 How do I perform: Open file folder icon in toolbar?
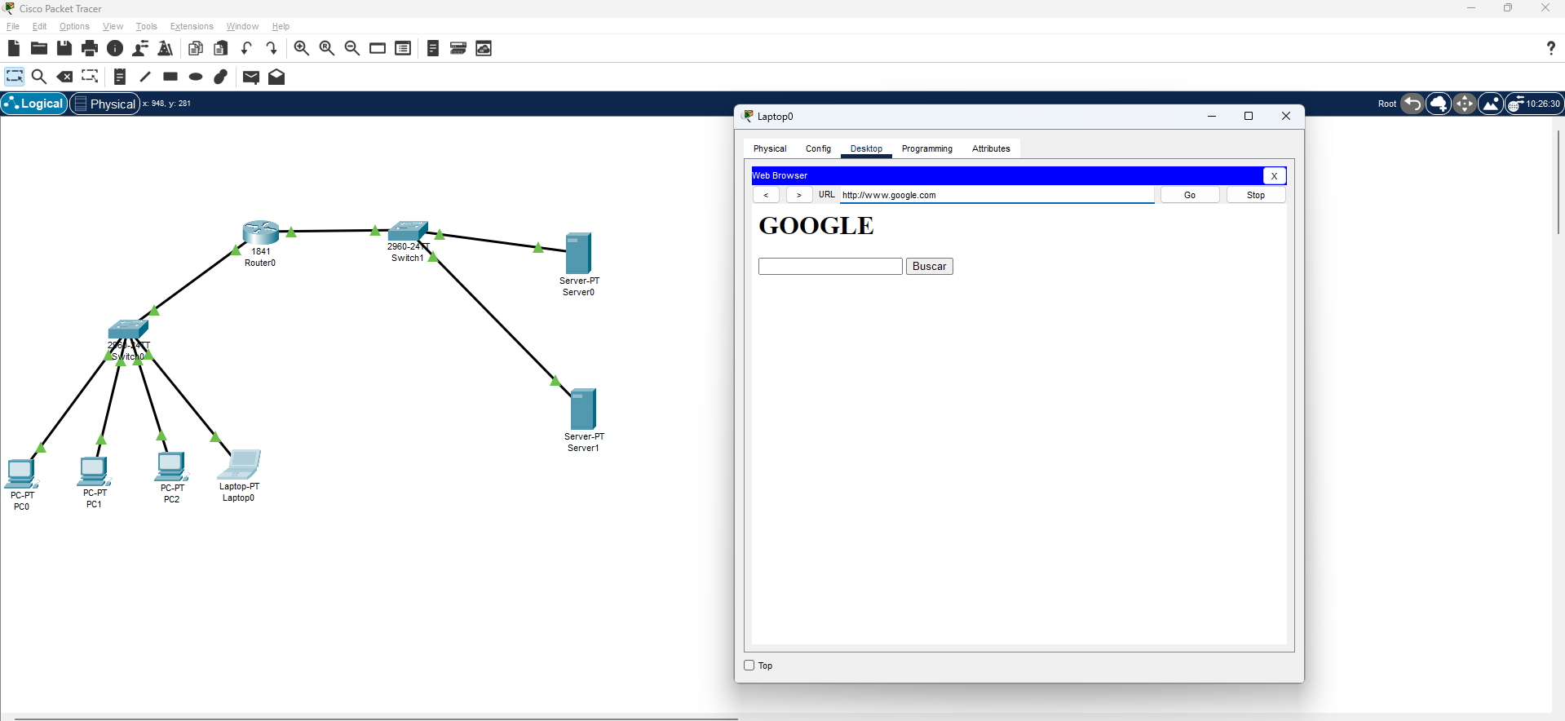(38, 48)
